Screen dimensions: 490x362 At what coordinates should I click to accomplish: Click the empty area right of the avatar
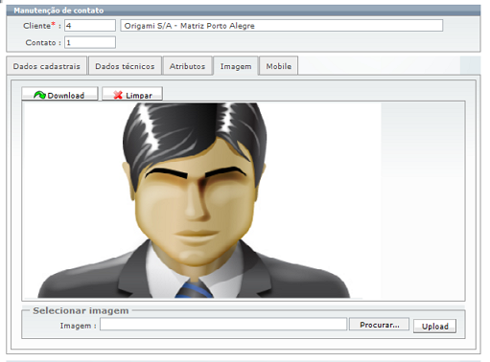423,200
